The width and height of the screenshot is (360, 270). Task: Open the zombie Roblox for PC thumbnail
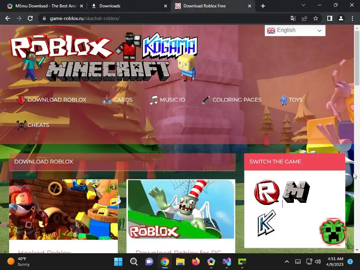[181, 210]
